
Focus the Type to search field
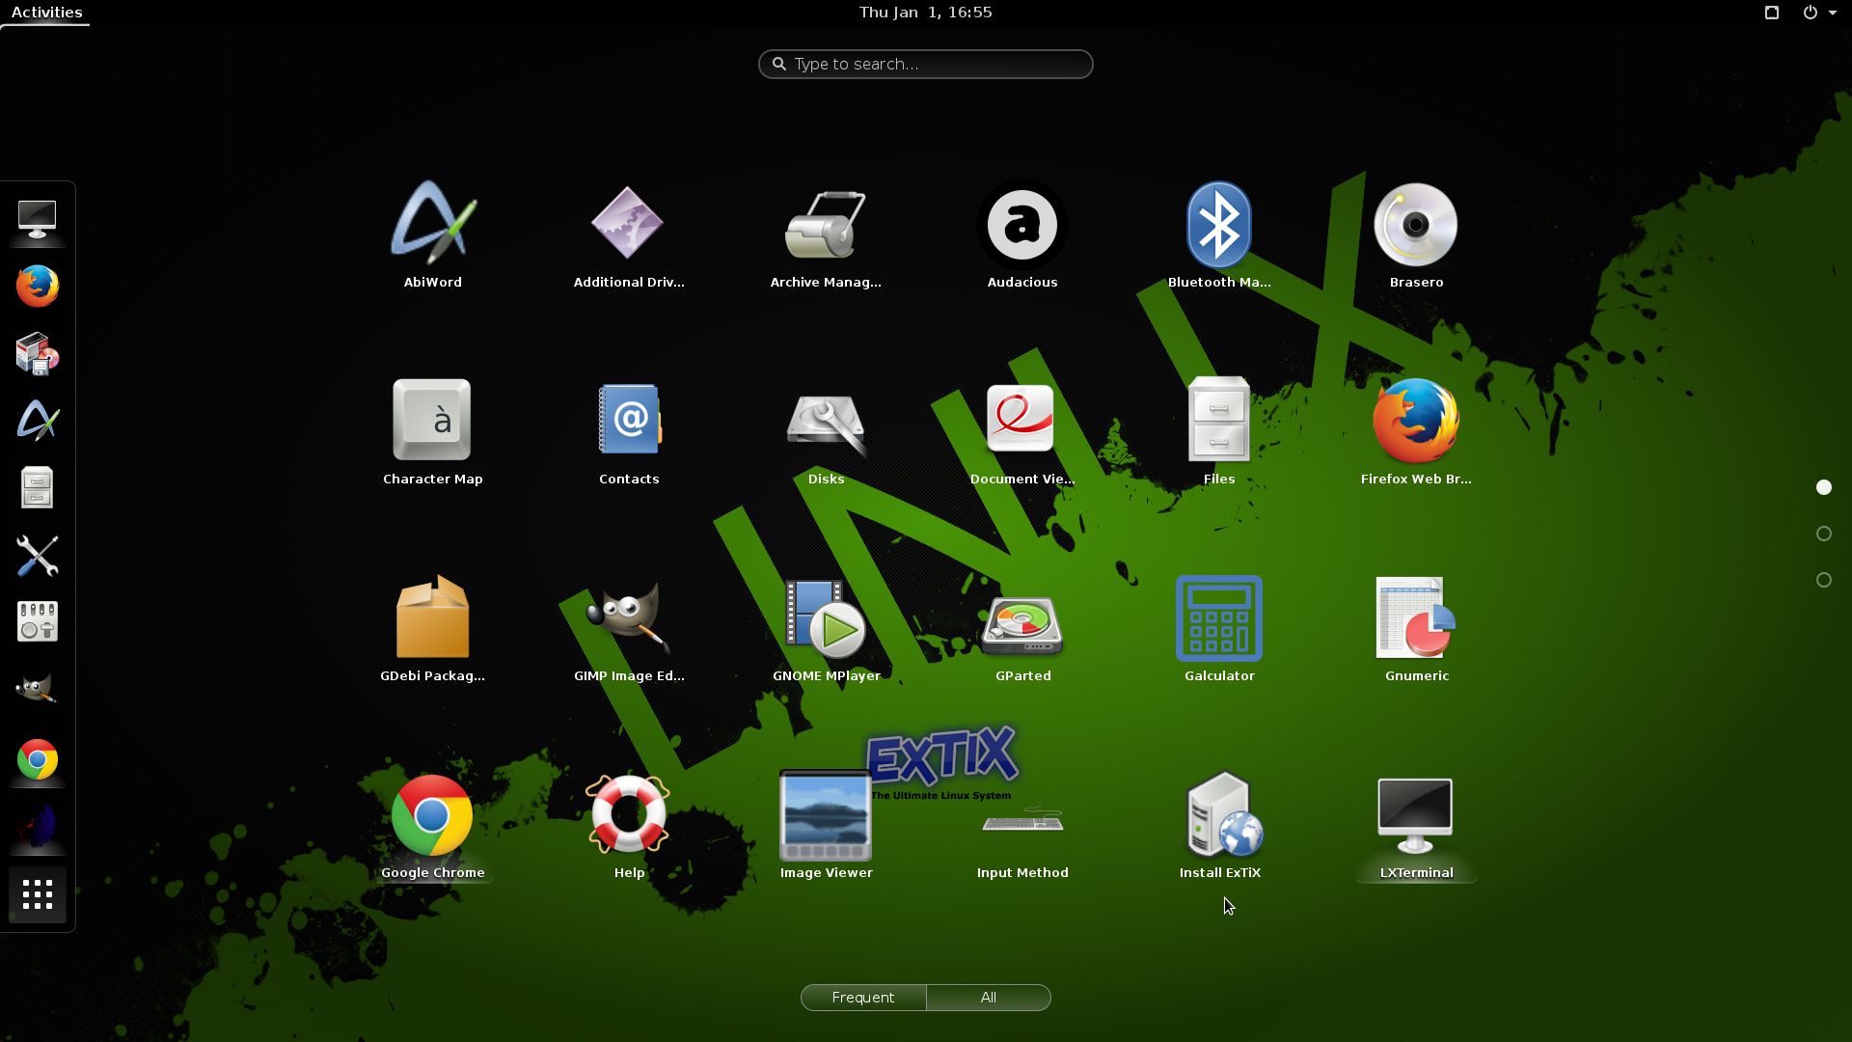point(925,64)
